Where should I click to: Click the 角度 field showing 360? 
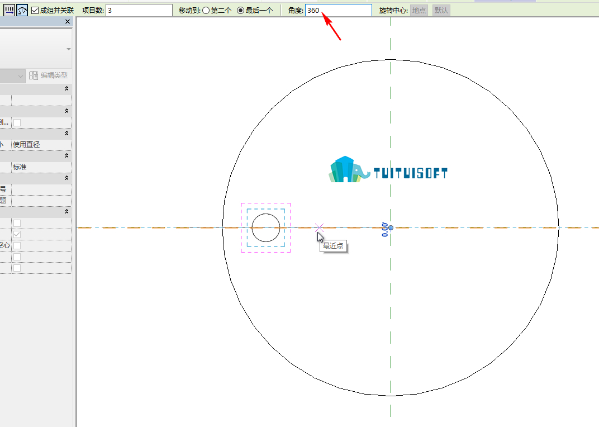click(x=338, y=10)
